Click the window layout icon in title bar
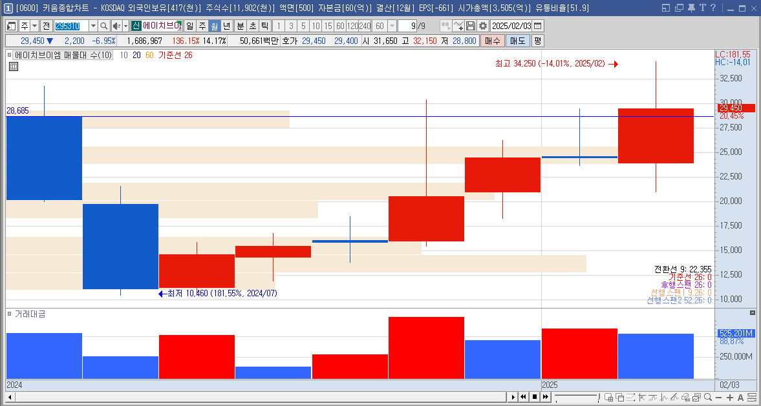This screenshot has width=761, height=406. click(665, 8)
